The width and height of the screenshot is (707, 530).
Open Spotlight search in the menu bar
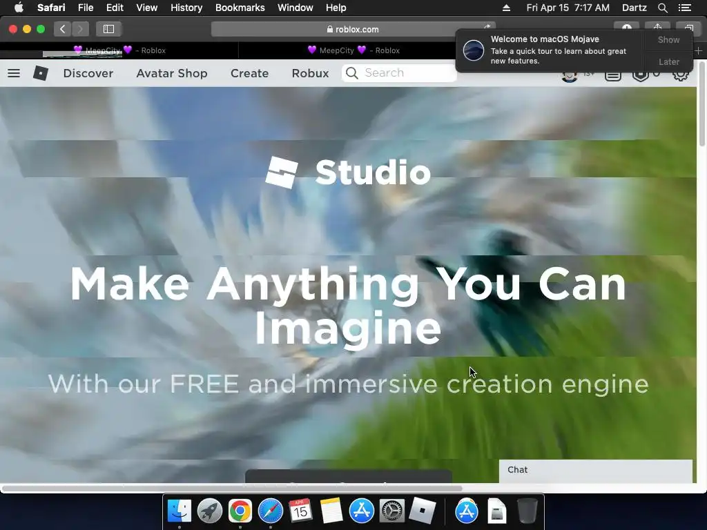coord(662,8)
